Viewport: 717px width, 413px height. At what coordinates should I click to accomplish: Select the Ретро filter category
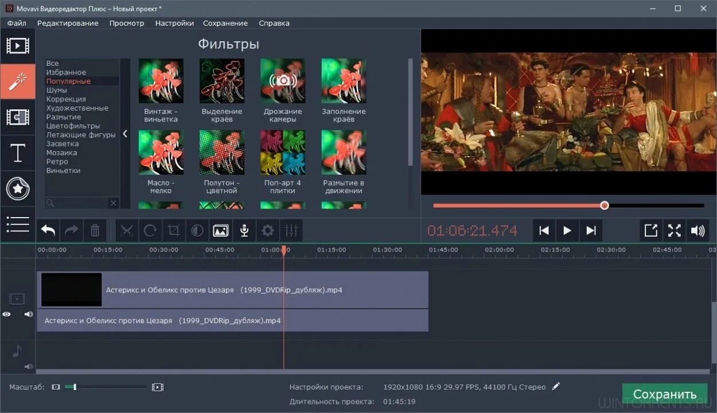[x=57, y=162]
